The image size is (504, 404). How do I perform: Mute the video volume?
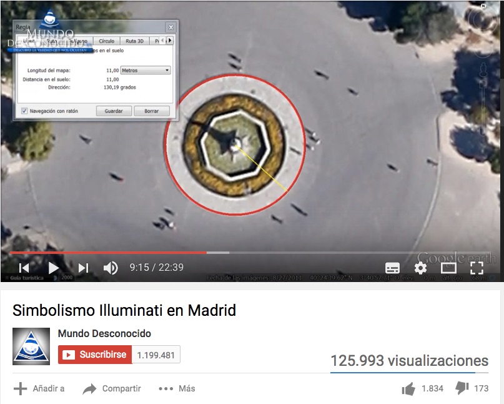click(x=111, y=268)
